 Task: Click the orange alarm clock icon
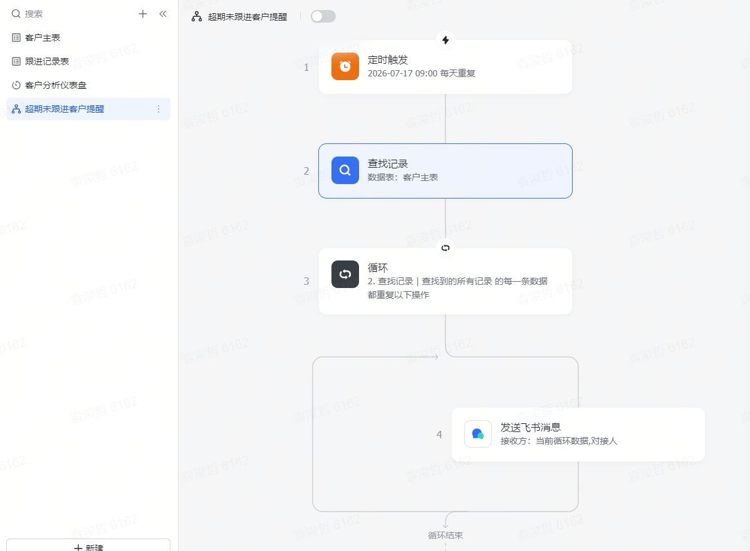click(x=345, y=66)
